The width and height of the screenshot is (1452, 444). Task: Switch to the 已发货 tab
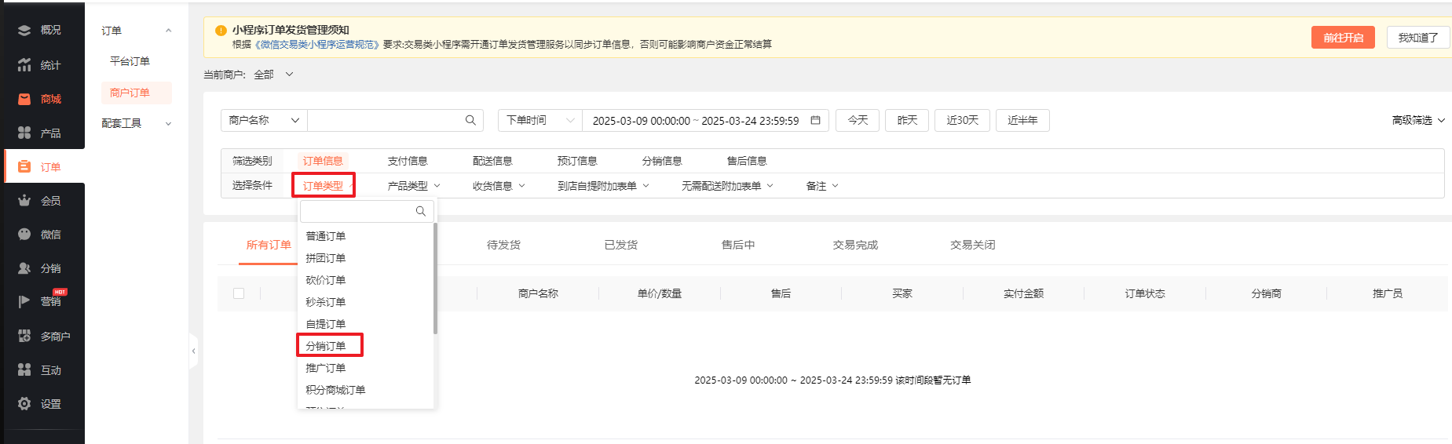click(621, 245)
